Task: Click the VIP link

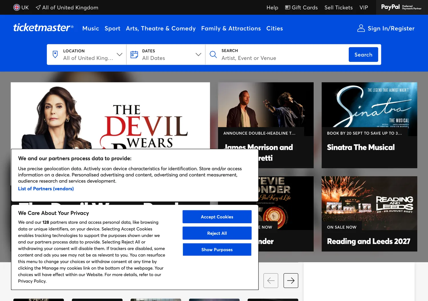Action: [x=364, y=7]
